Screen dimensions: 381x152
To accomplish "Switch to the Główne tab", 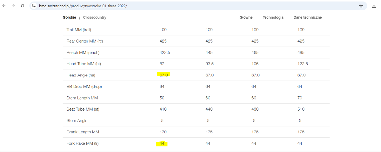I will click(x=246, y=17).
